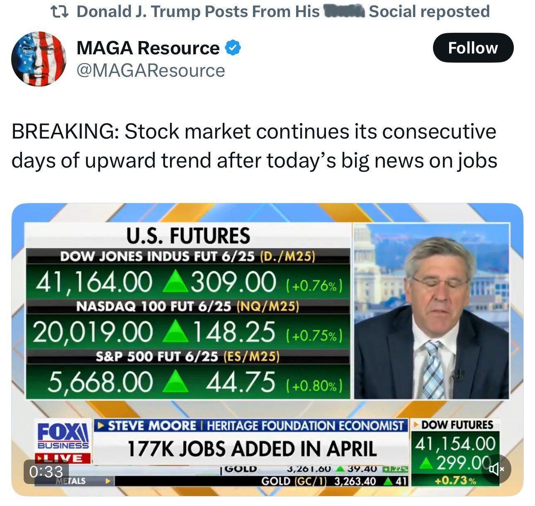The width and height of the screenshot is (535, 506).
Task: Click the Steve Moore name caption bar
Action: 250,426
